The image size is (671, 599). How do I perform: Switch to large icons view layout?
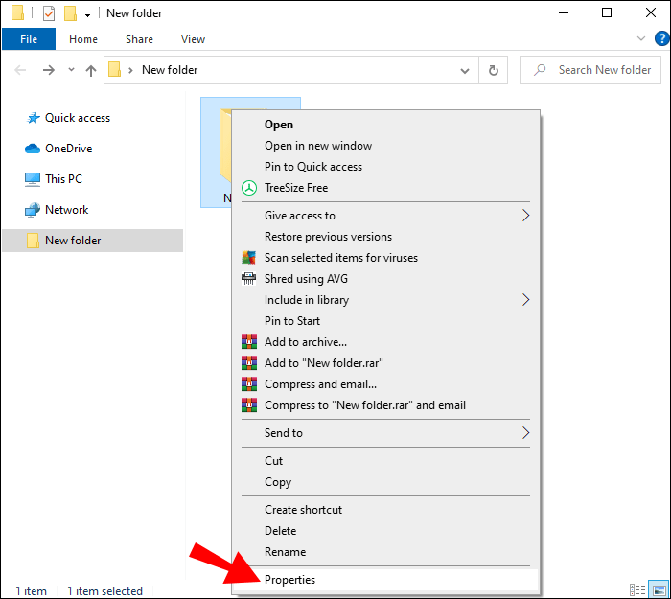click(x=659, y=590)
